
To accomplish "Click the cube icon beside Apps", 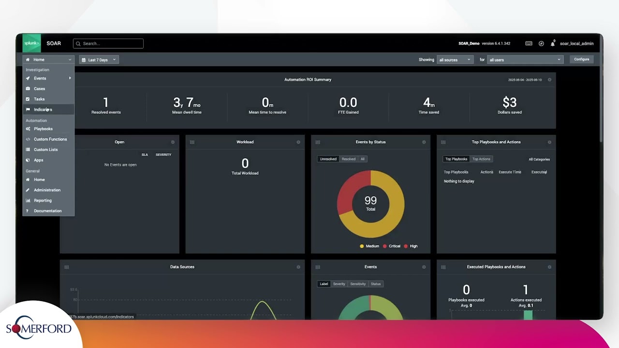I will coord(28,160).
